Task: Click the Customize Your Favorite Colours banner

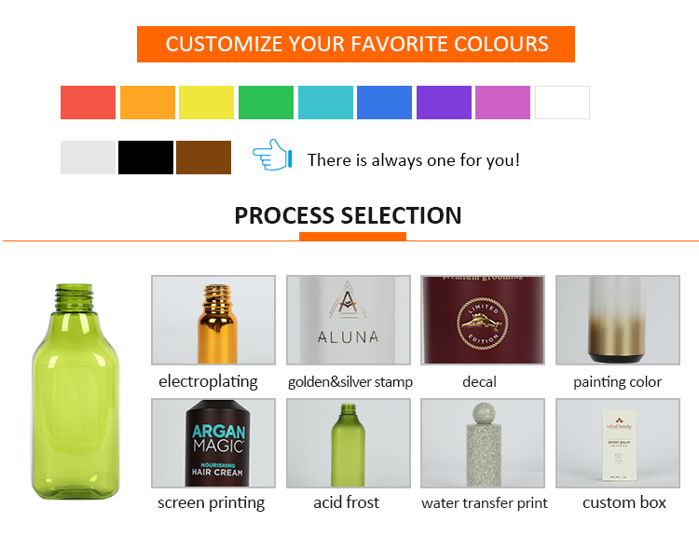Action: coord(356,44)
